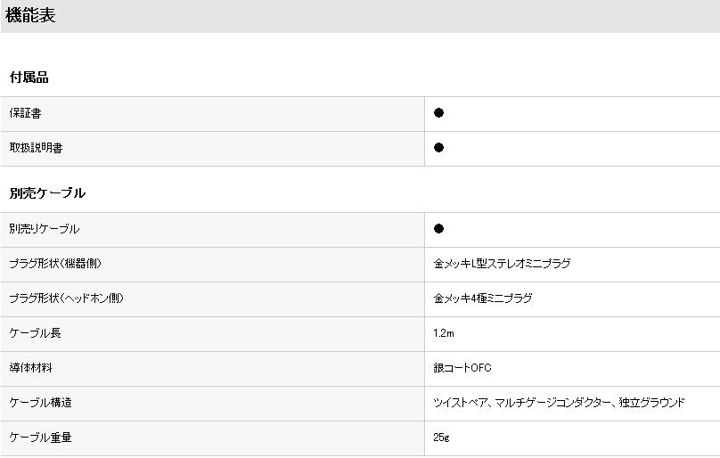Click the bullet dot in the 保証書 row
This screenshot has height=458, width=720.
(x=438, y=113)
